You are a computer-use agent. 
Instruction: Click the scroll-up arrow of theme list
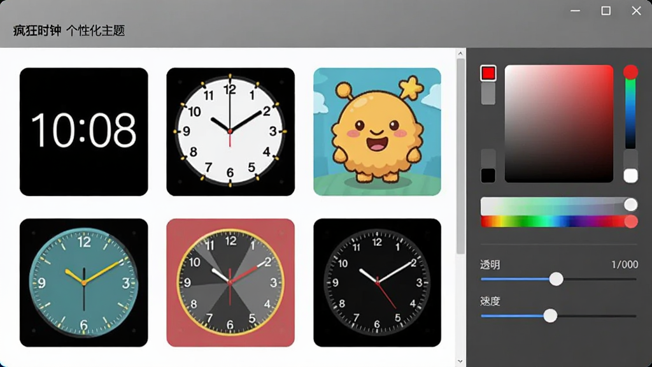click(460, 54)
